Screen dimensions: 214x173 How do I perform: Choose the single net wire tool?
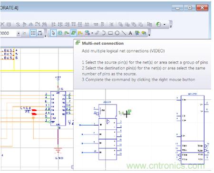click(67, 33)
